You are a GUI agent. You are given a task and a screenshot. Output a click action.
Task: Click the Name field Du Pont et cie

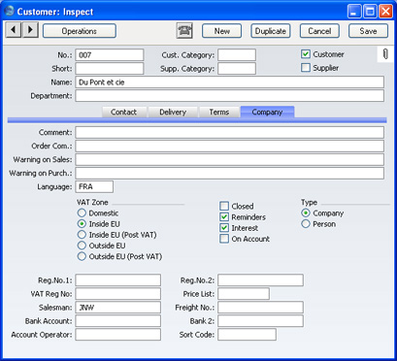pos(230,82)
